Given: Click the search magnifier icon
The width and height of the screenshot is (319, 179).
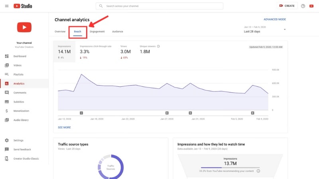Looking at the screenshot, I should click(x=101, y=6).
